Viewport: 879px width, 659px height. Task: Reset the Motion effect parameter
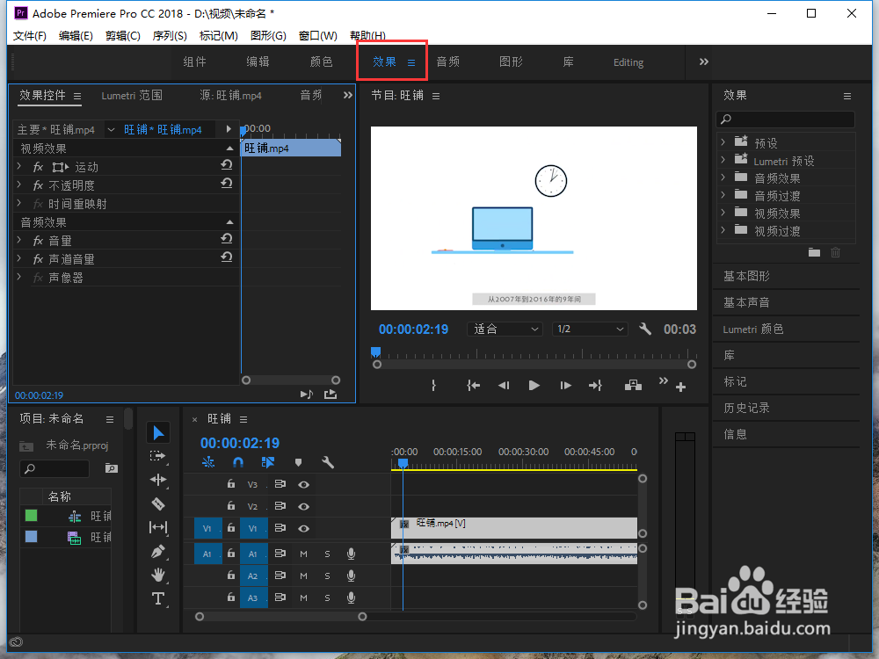coord(227,165)
